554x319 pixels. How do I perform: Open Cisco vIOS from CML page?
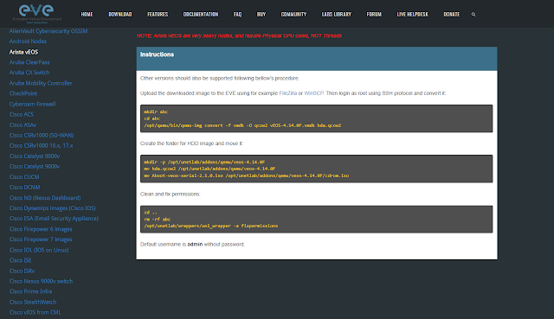pos(35,312)
